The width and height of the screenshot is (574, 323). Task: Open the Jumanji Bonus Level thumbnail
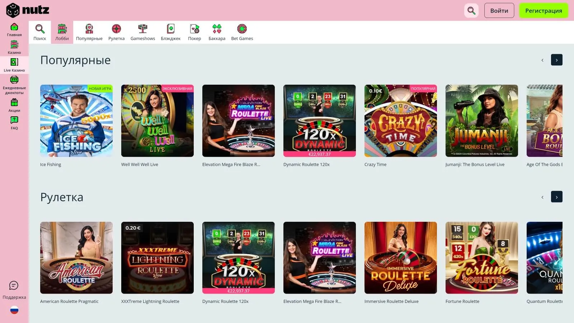pyautogui.click(x=482, y=121)
